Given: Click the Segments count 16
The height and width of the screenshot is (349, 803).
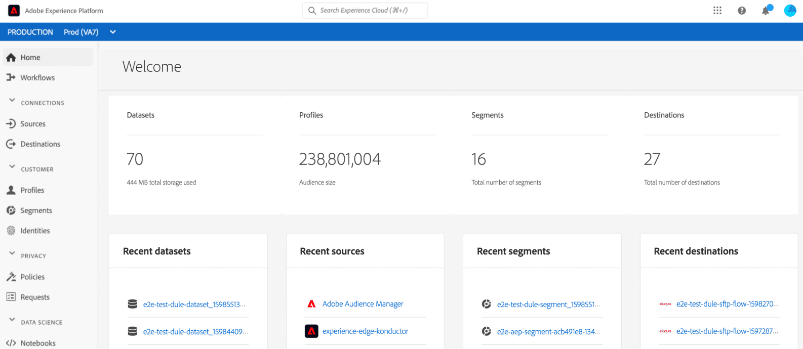Looking at the screenshot, I should pos(479,159).
